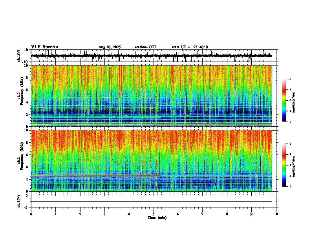
Task: Click the 'ch.3(V)' axis label
Action: [x=19, y=202]
